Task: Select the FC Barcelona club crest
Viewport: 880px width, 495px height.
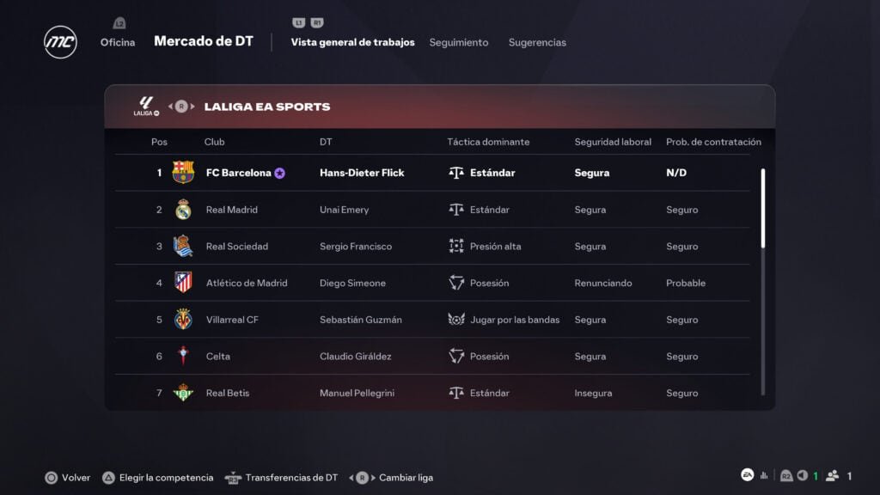Action: tap(183, 172)
